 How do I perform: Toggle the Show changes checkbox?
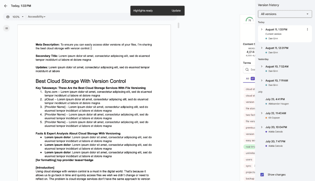pyautogui.click(x=262, y=175)
